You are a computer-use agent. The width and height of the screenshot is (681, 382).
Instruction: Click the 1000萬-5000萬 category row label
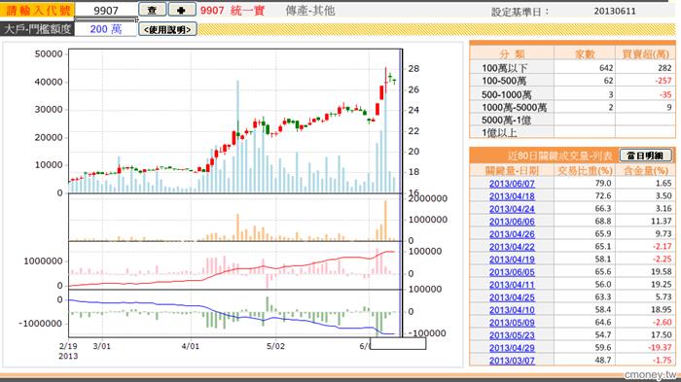[x=514, y=107]
